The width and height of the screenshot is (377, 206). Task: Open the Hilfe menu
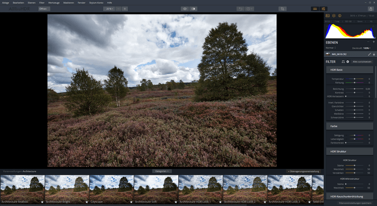tap(109, 3)
